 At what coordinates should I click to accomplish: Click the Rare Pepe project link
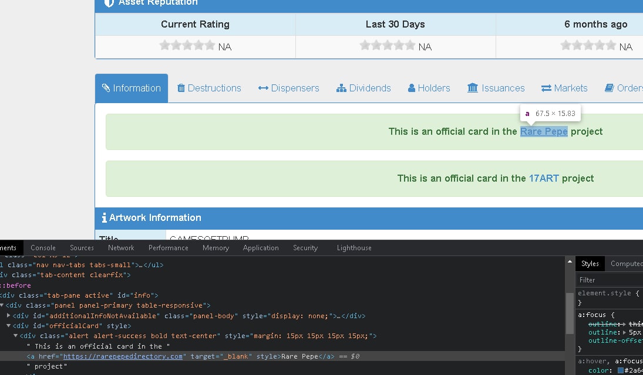(x=544, y=131)
